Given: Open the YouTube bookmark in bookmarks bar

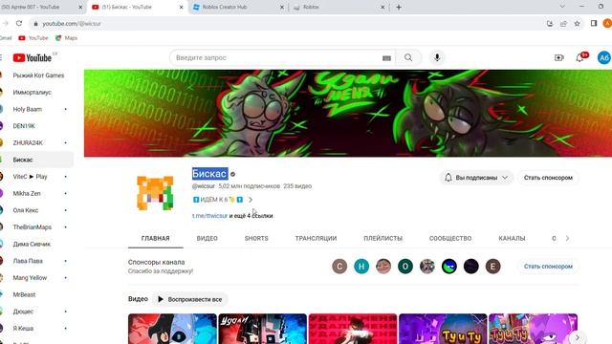Looking at the screenshot, I should coord(33,38).
